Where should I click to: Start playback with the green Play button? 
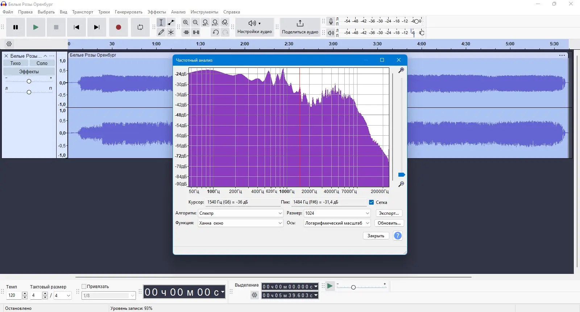(x=36, y=27)
